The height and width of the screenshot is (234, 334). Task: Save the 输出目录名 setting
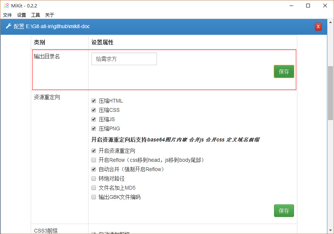(x=284, y=71)
